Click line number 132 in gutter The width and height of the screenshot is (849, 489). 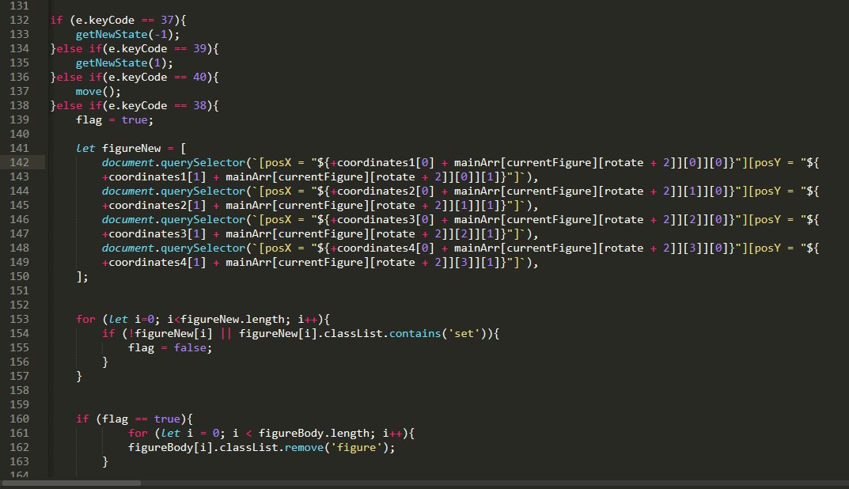coord(19,20)
